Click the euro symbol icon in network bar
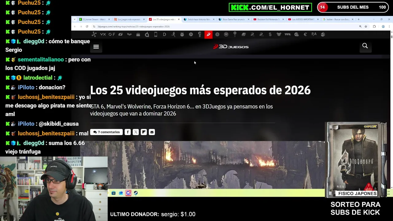This screenshot has width=393, height=221. [305, 34]
